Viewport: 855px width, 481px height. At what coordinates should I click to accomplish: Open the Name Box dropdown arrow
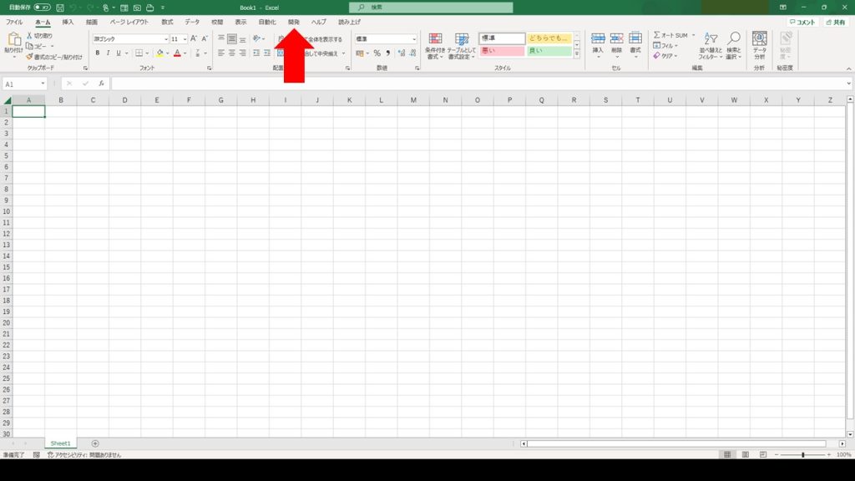[43, 84]
